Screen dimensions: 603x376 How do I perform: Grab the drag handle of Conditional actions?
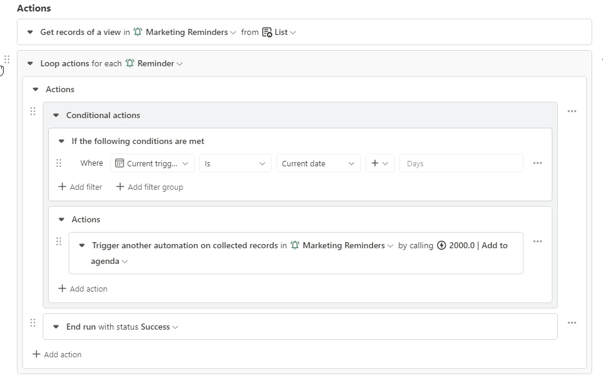pos(33,111)
